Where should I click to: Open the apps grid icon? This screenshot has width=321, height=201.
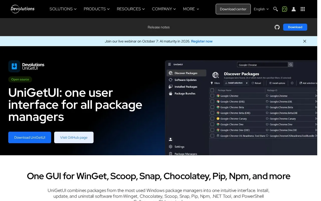(x=303, y=9)
